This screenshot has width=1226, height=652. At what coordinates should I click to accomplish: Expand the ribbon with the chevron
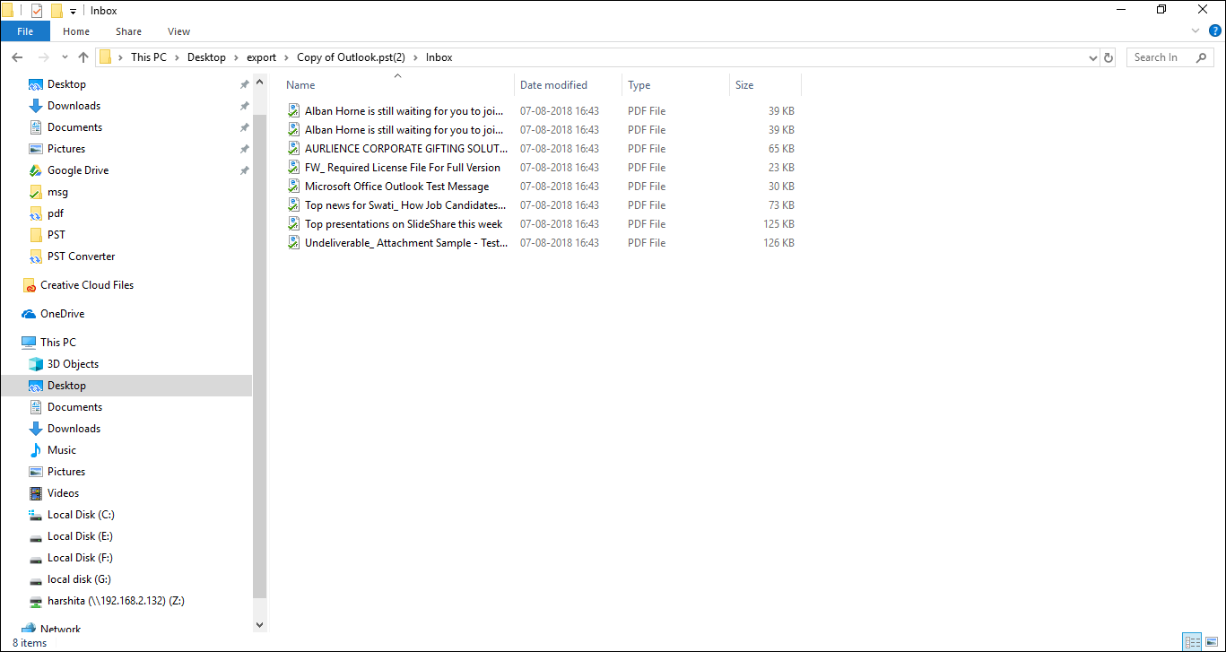click(1196, 31)
